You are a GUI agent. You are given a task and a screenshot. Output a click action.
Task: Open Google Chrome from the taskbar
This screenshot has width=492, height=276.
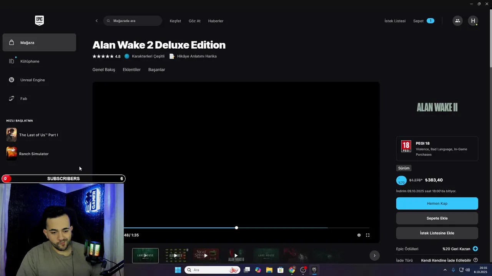[292, 270]
